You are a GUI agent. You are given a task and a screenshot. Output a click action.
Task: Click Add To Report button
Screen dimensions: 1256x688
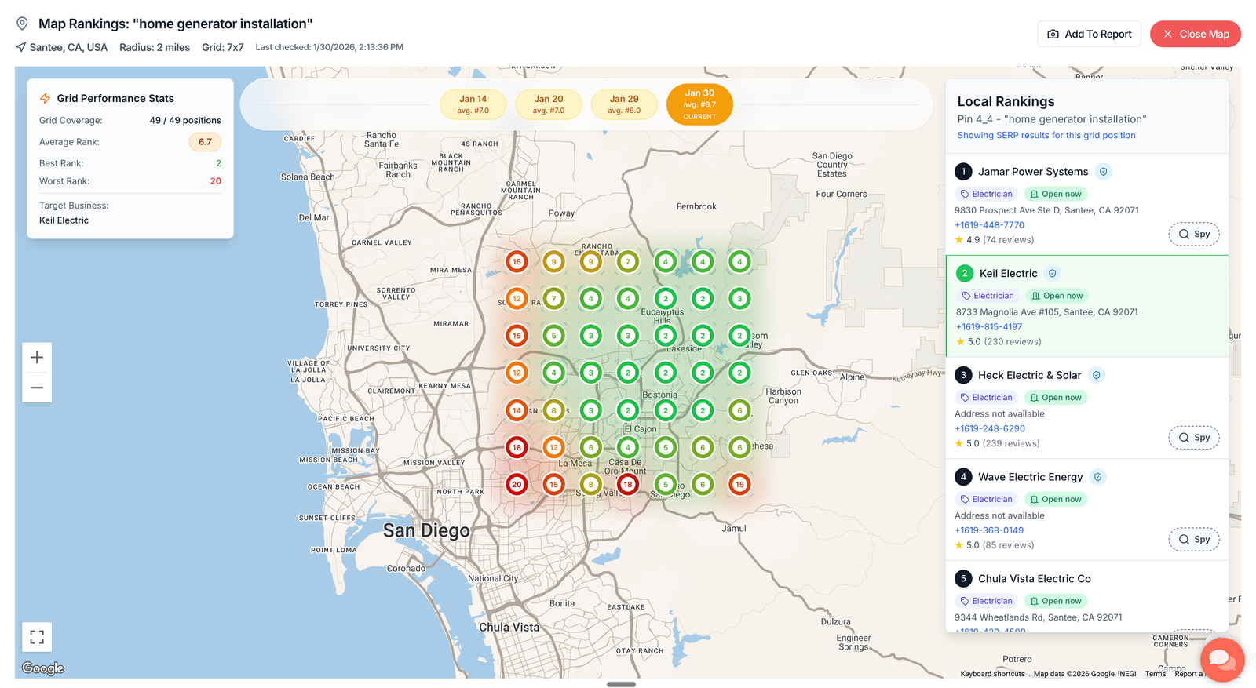(x=1089, y=34)
